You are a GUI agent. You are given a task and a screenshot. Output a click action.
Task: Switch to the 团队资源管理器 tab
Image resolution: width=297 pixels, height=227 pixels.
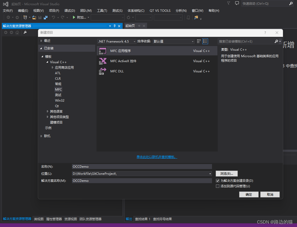pos(90,219)
